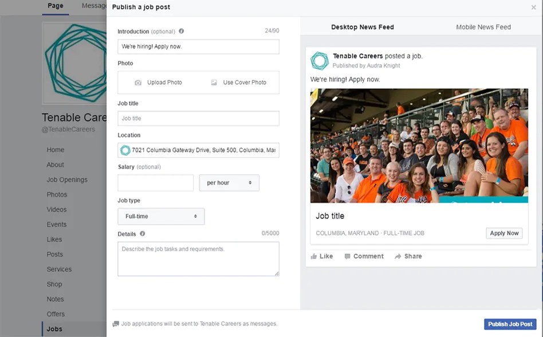The width and height of the screenshot is (543, 337).
Task: Click the info icon next to Details
Action: 143,234
